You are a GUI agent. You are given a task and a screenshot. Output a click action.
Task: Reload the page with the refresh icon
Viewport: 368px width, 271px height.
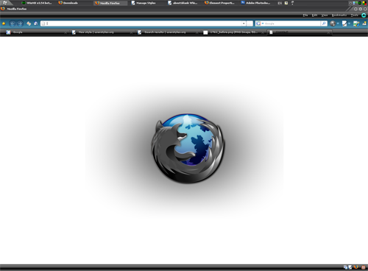point(29,24)
